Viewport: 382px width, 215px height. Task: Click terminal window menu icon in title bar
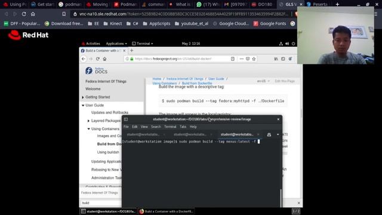pos(126,119)
